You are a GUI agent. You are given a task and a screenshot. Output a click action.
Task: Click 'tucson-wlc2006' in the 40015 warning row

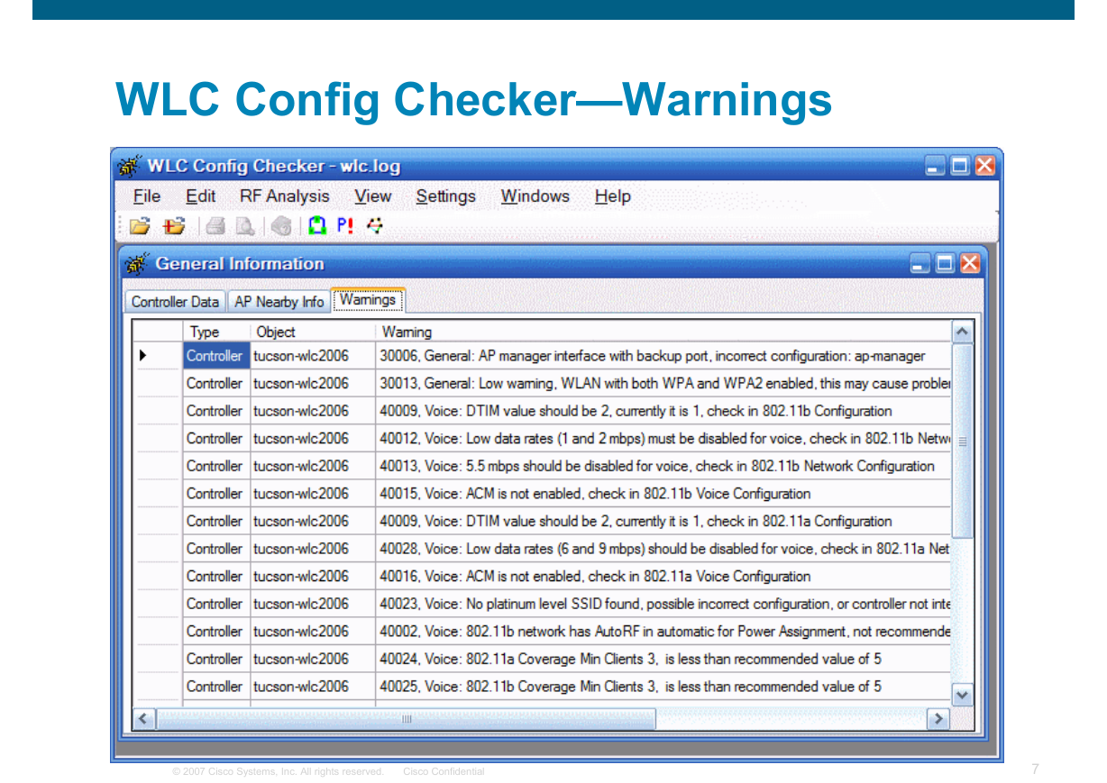[x=313, y=494]
